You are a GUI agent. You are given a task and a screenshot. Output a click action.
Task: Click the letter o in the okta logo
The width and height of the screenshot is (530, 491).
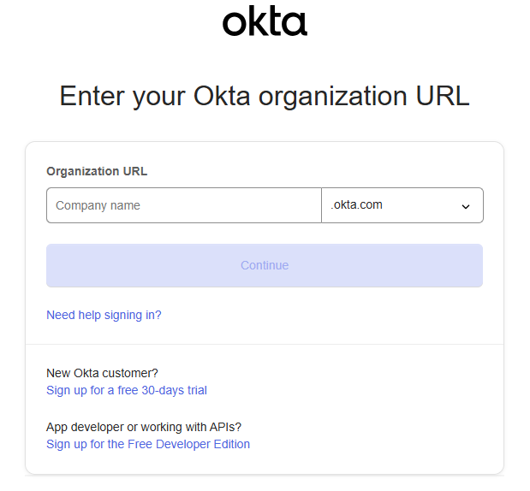click(x=235, y=24)
